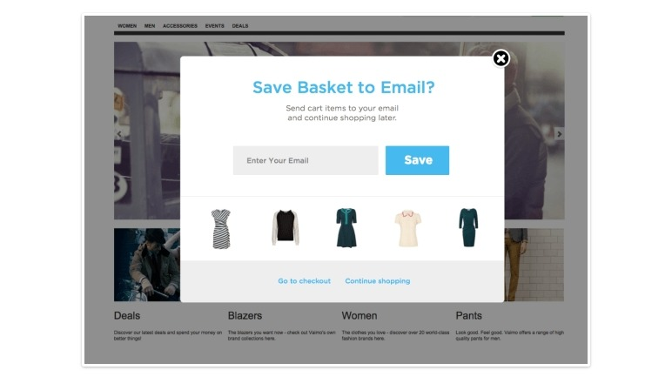The image size is (672, 377).
Task: Open the ACCESSORIES menu item
Action: tap(180, 26)
